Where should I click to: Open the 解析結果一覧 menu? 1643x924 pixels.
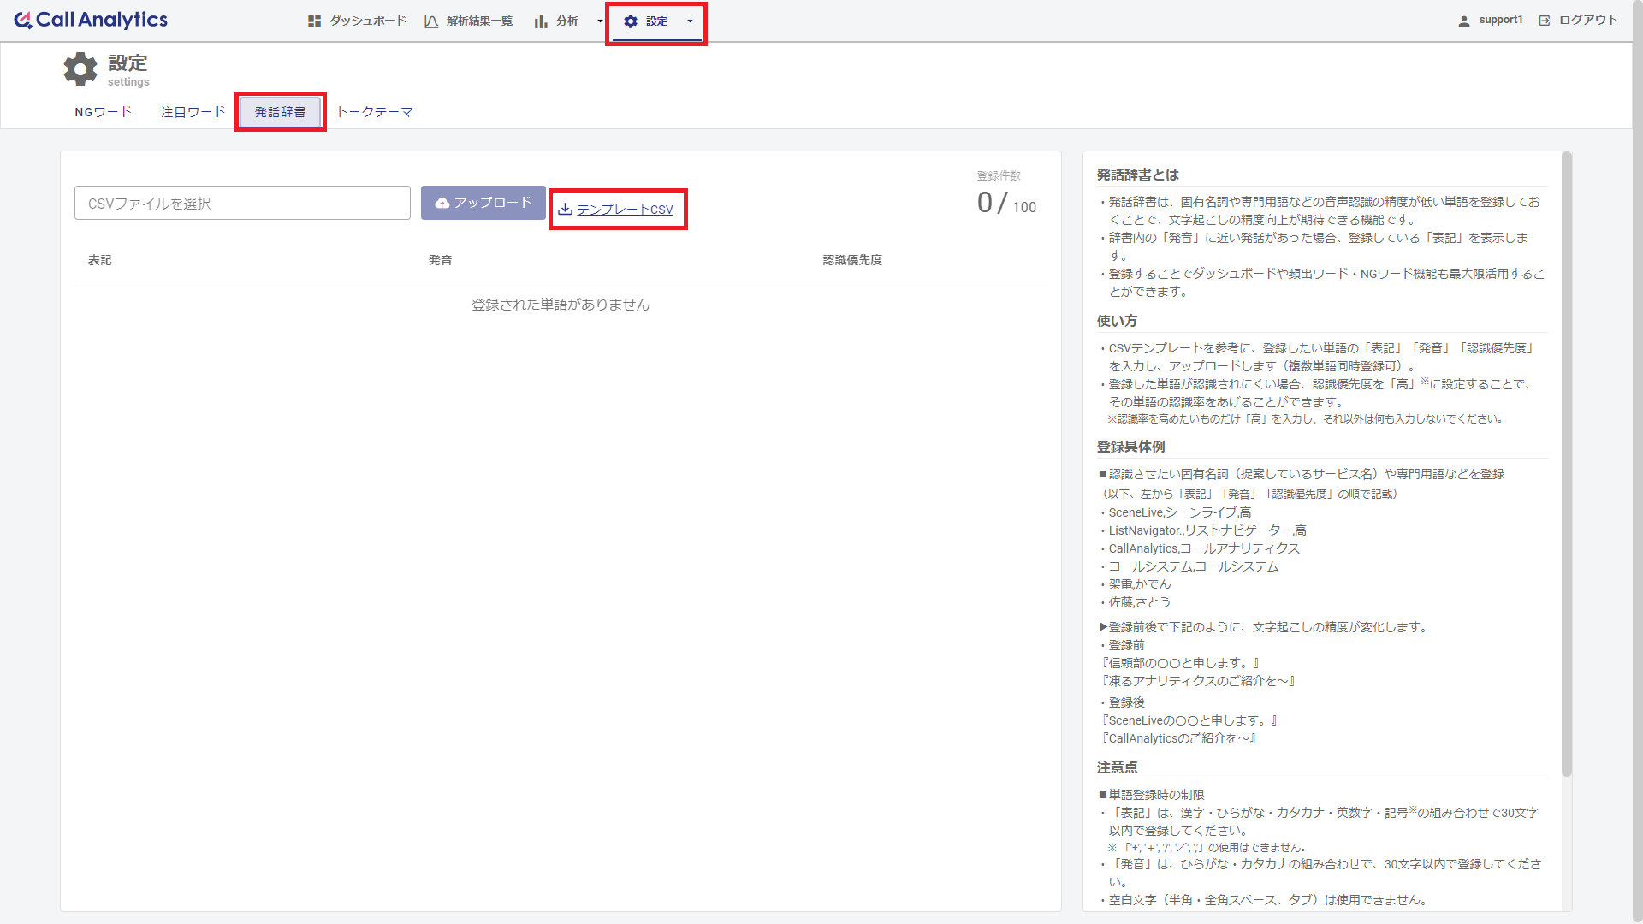pos(469,21)
